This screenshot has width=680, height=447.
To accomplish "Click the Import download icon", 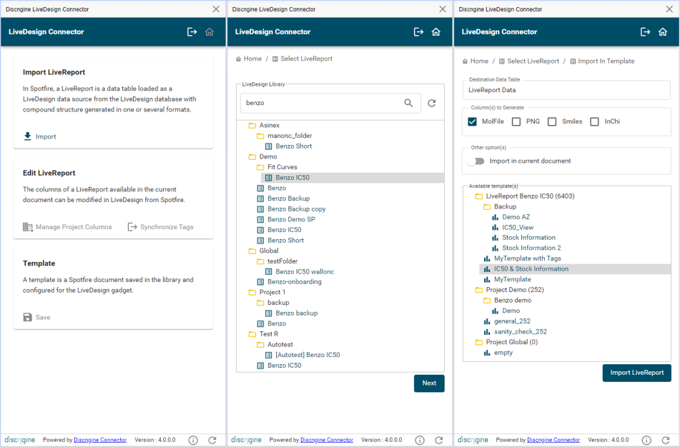I will tap(27, 136).
